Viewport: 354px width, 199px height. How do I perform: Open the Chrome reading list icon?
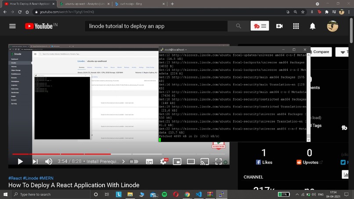click(x=334, y=12)
